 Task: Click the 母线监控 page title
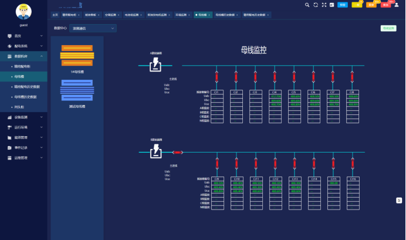253,50
